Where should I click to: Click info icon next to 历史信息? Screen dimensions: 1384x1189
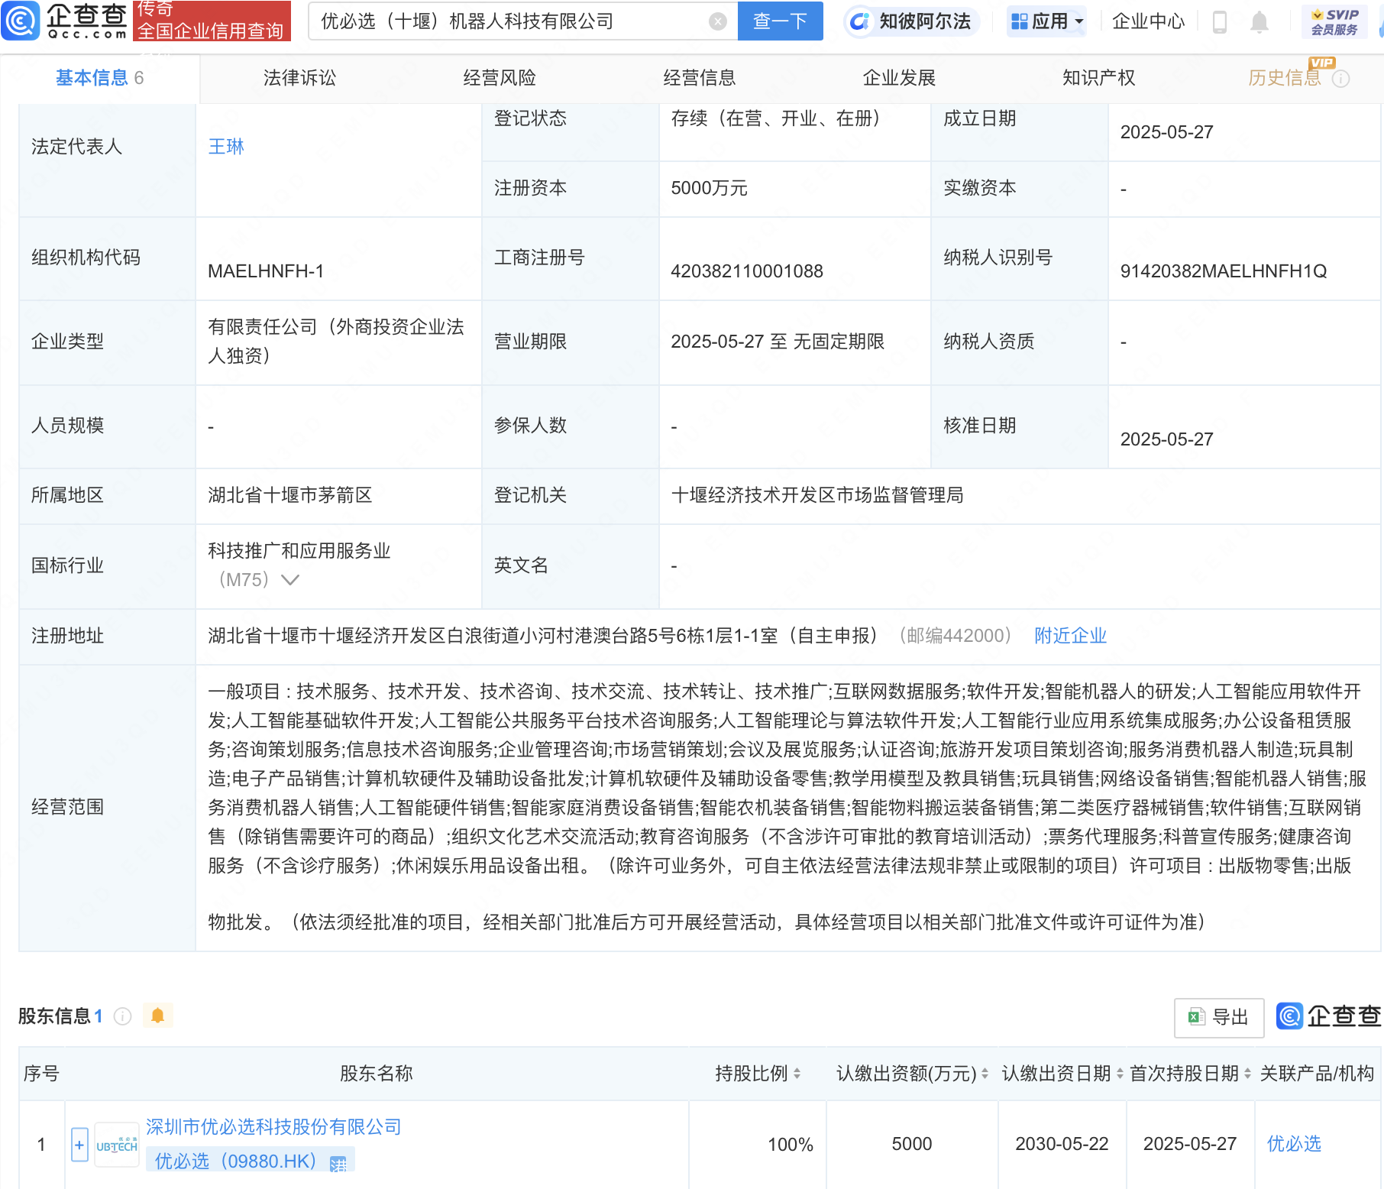click(1340, 79)
